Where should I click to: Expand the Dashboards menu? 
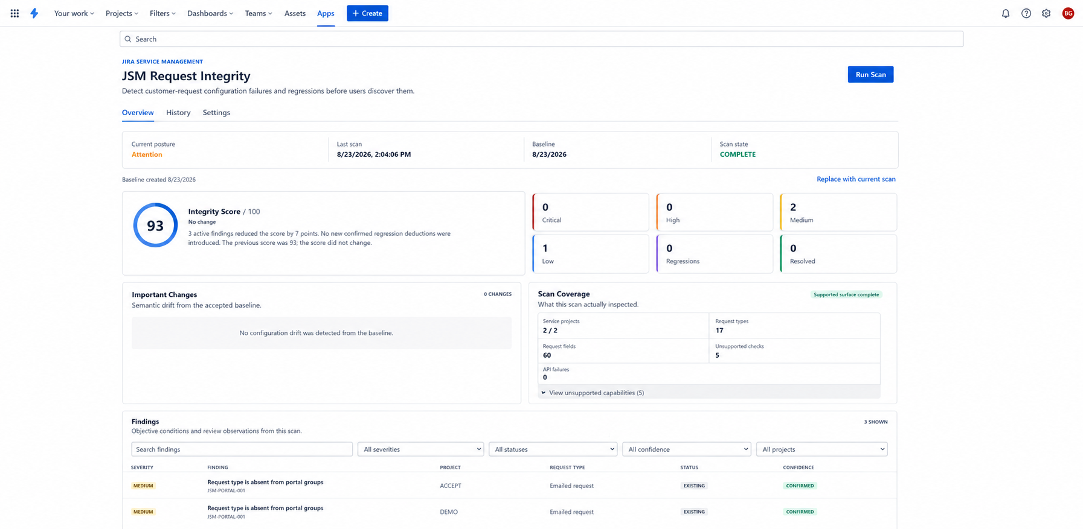210,13
